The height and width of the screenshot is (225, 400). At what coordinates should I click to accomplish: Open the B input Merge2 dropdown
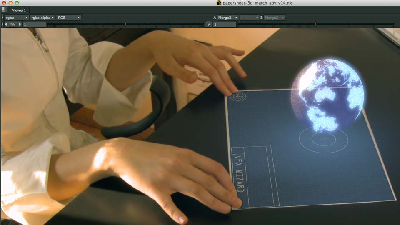coord(275,17)
